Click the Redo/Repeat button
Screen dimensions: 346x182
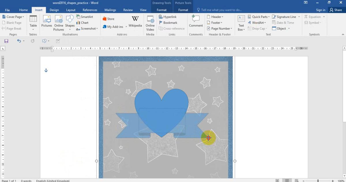(33, 41)
